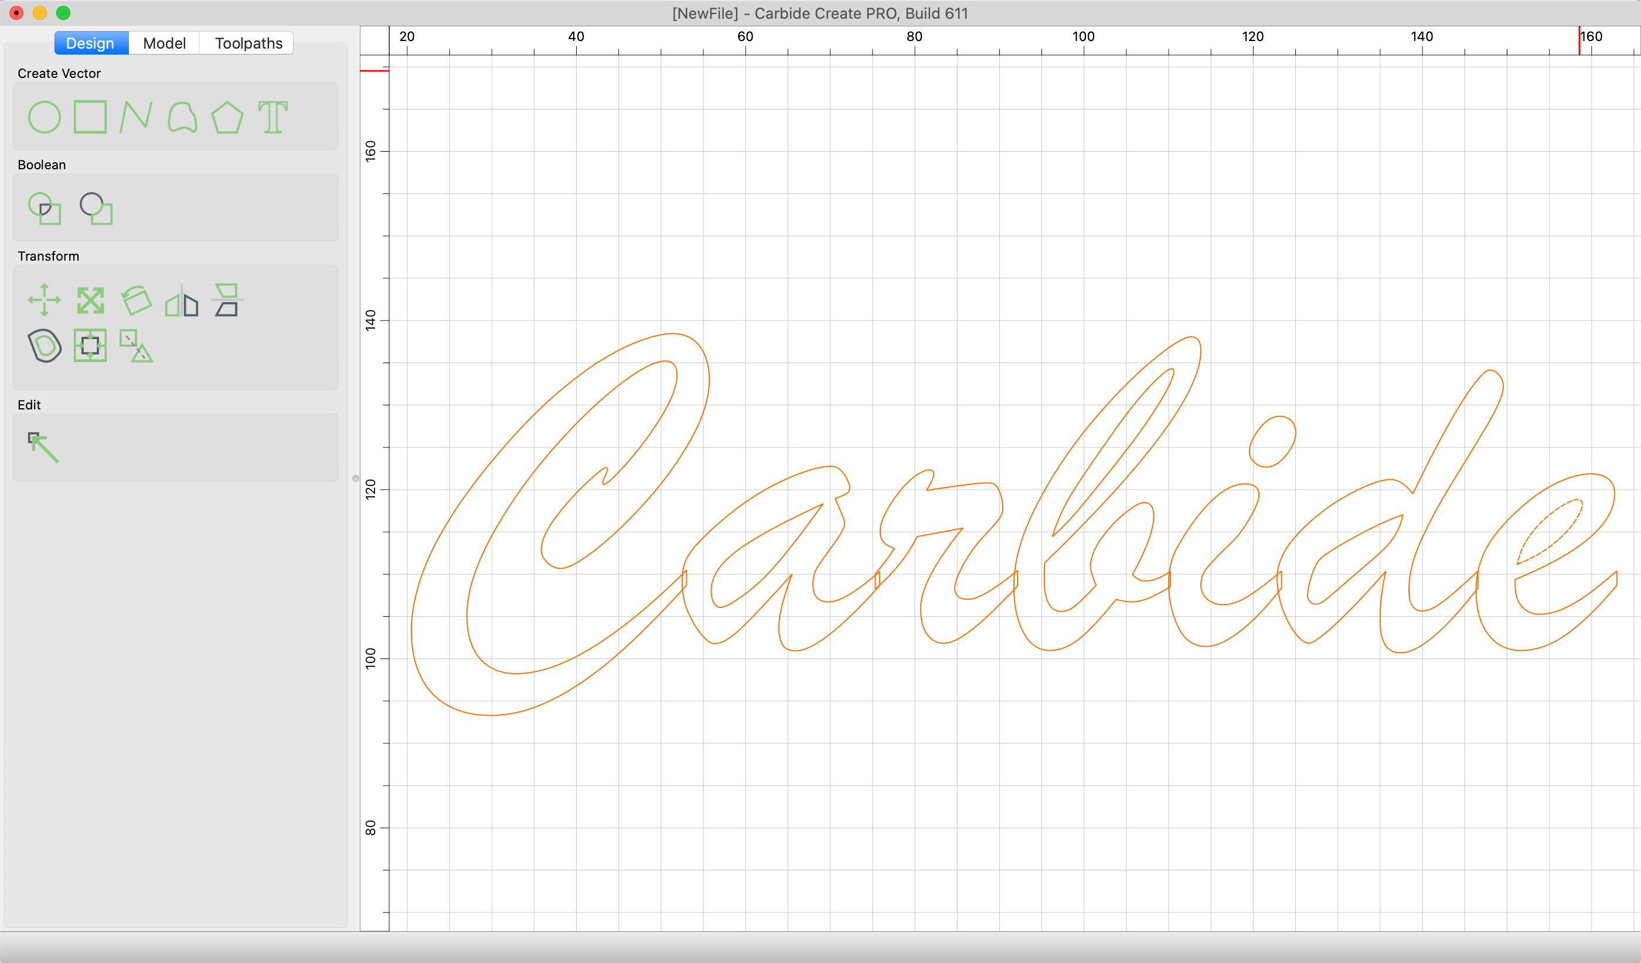Open the Offset vector tool
The image size is (1641, 963).
click(x=45, y=346)
